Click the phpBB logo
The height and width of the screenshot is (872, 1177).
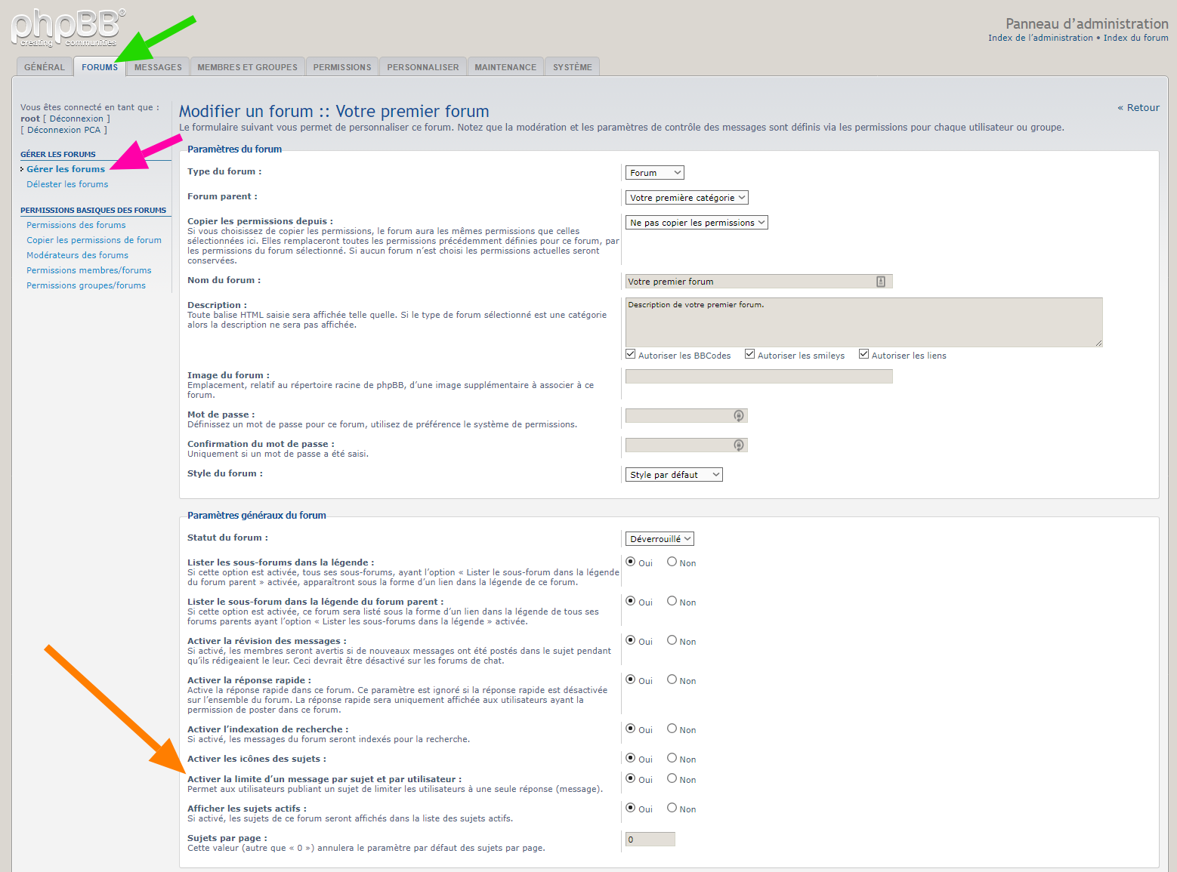68,28
